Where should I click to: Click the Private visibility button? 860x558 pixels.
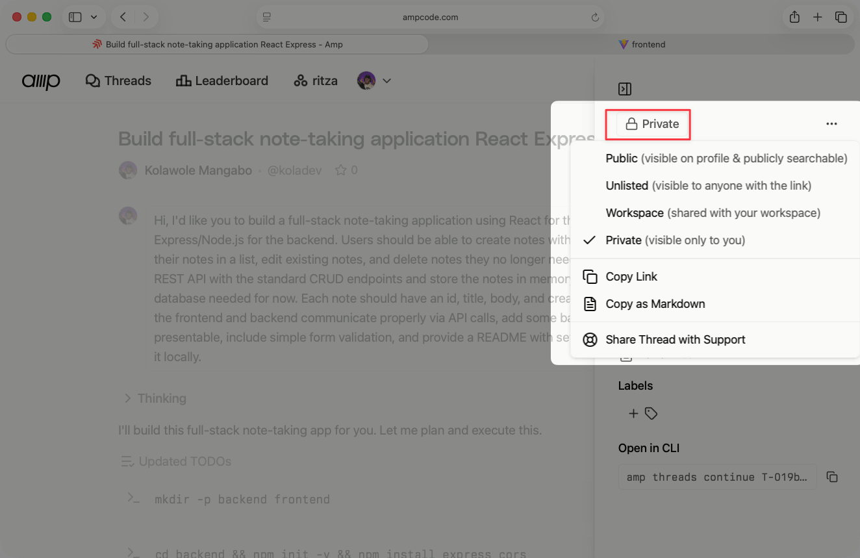[x=648, y=123]
